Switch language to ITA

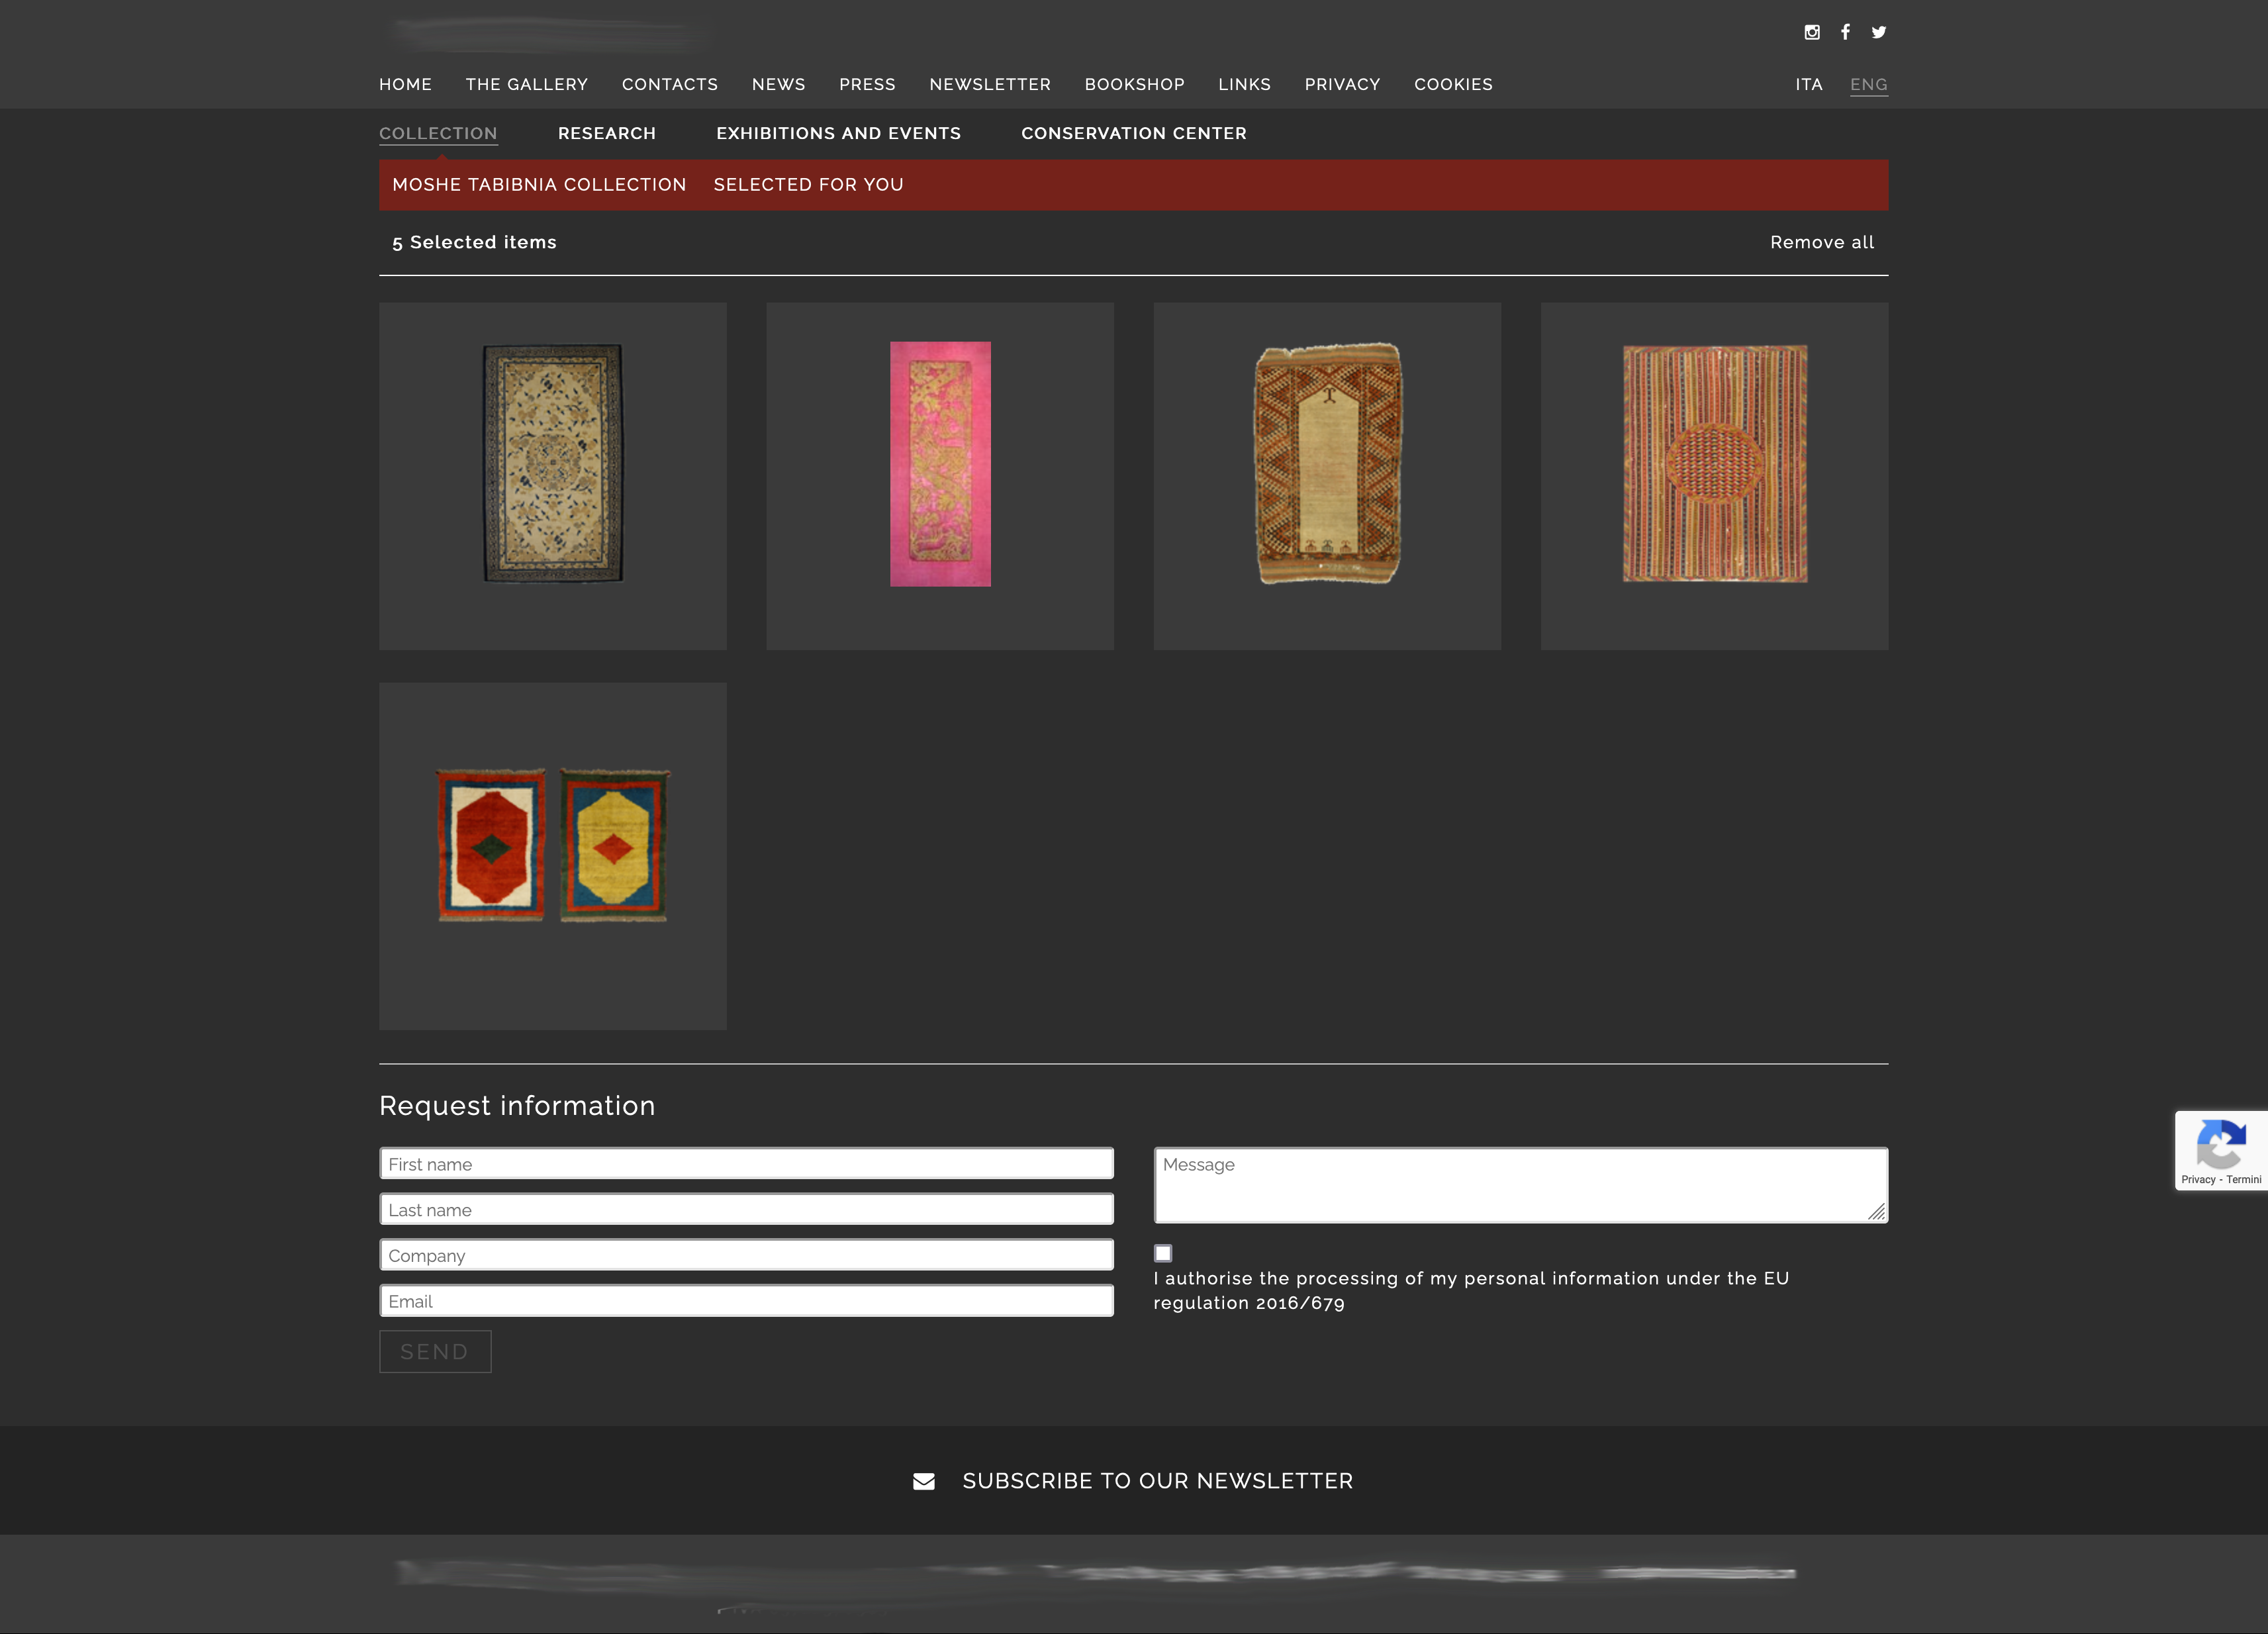click(1808, 84)
